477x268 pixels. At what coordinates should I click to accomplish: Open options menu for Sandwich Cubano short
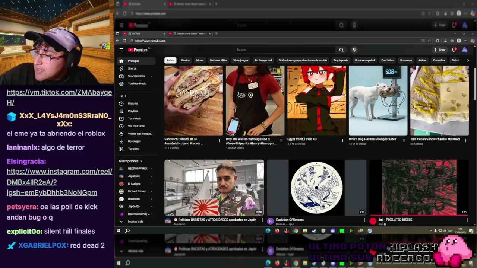(x=219, y=141)
